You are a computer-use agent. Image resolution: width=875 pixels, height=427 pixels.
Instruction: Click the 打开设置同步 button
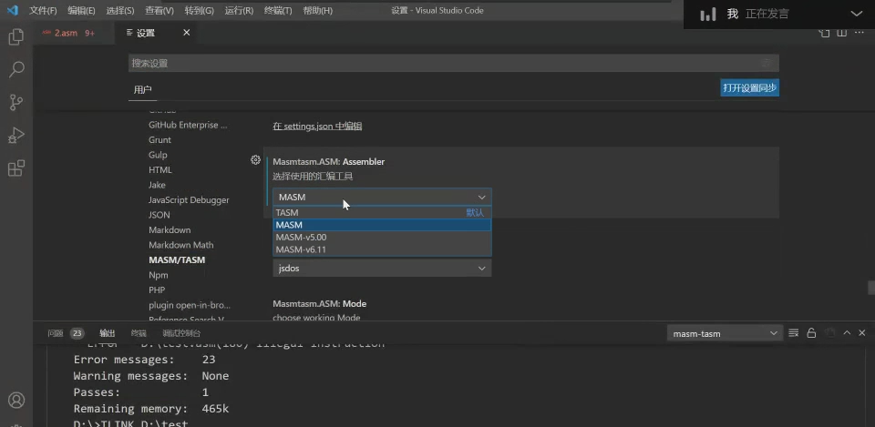coord(749,88)
